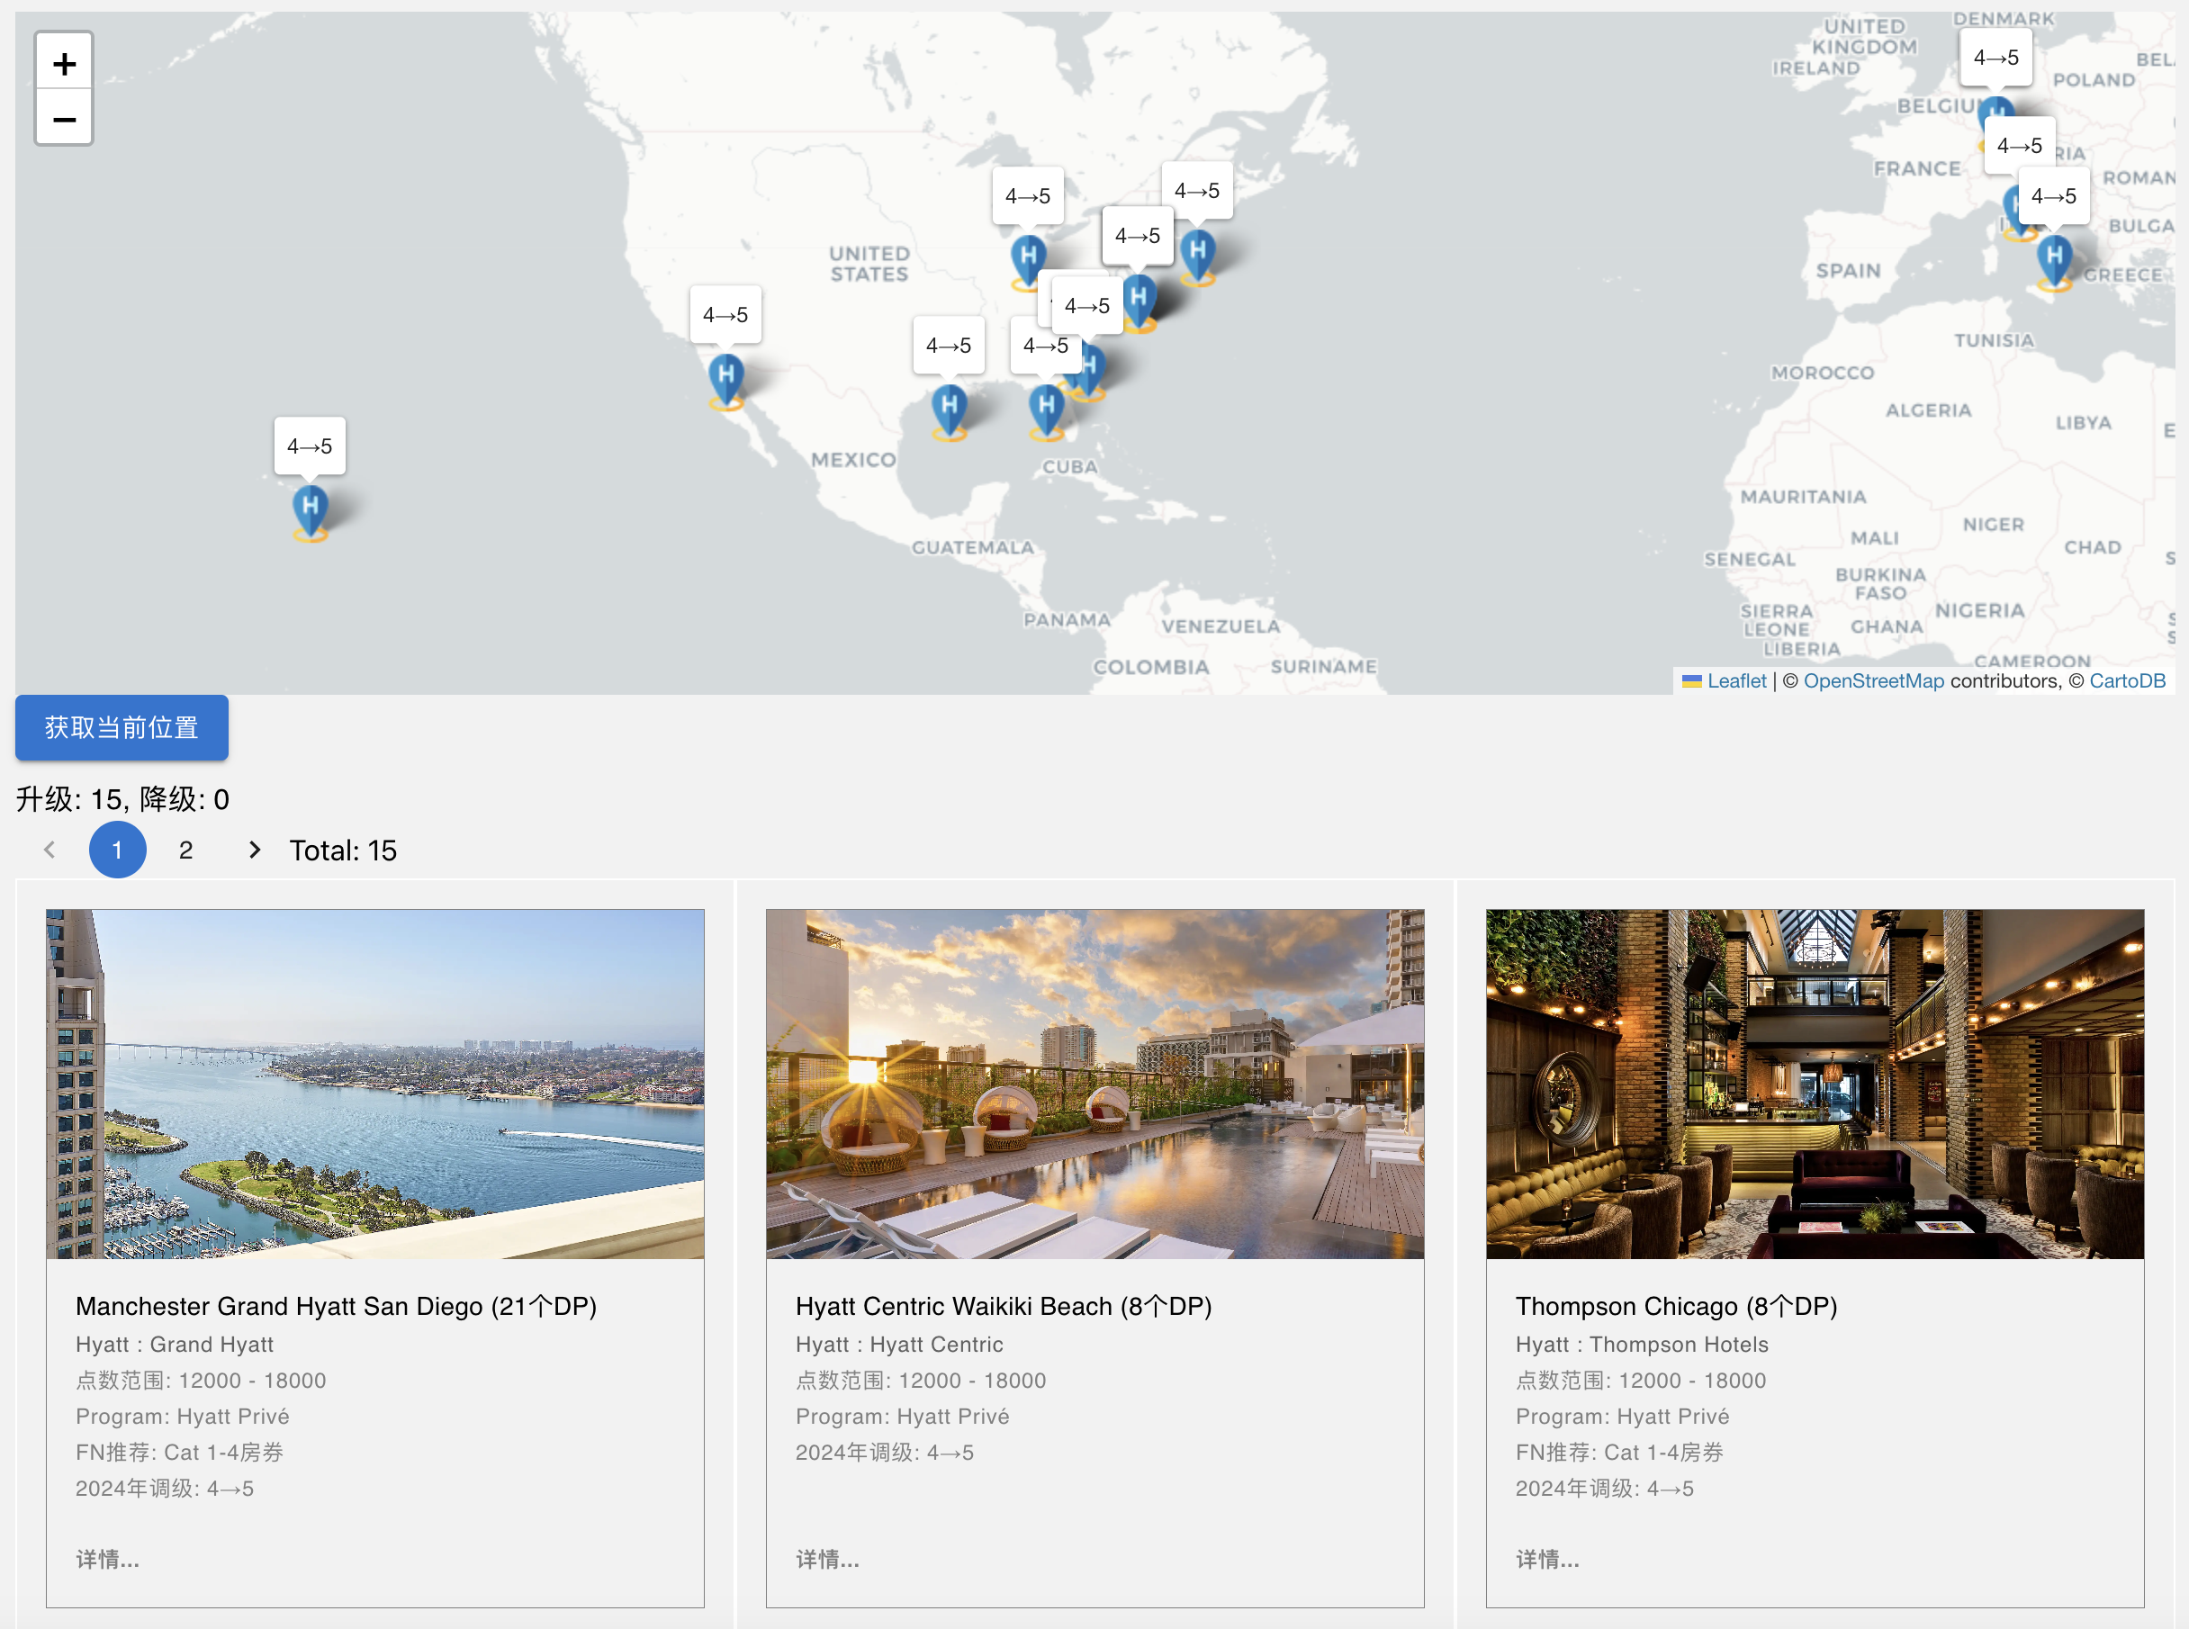2189x1629 pixels.
Task: Zoom in on the map with plus button
Action: click(x=64, y=63)
